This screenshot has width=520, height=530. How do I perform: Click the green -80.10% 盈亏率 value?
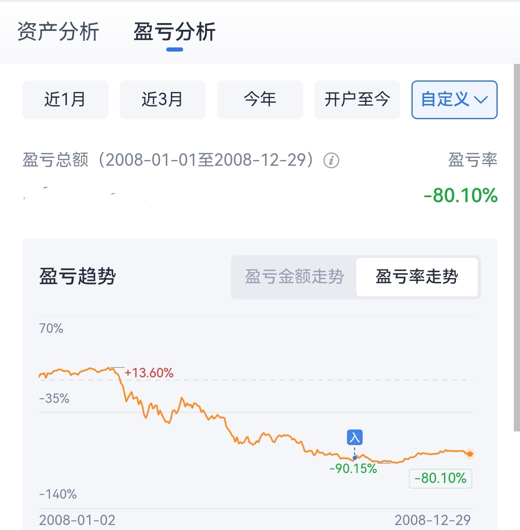461,196
